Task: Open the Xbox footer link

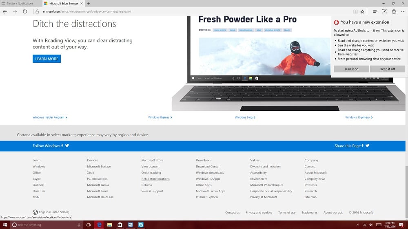Action: (x=91, y=173)
